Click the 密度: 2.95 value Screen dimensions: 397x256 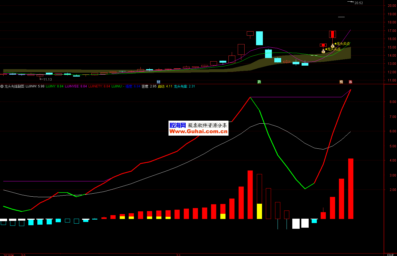149,86
